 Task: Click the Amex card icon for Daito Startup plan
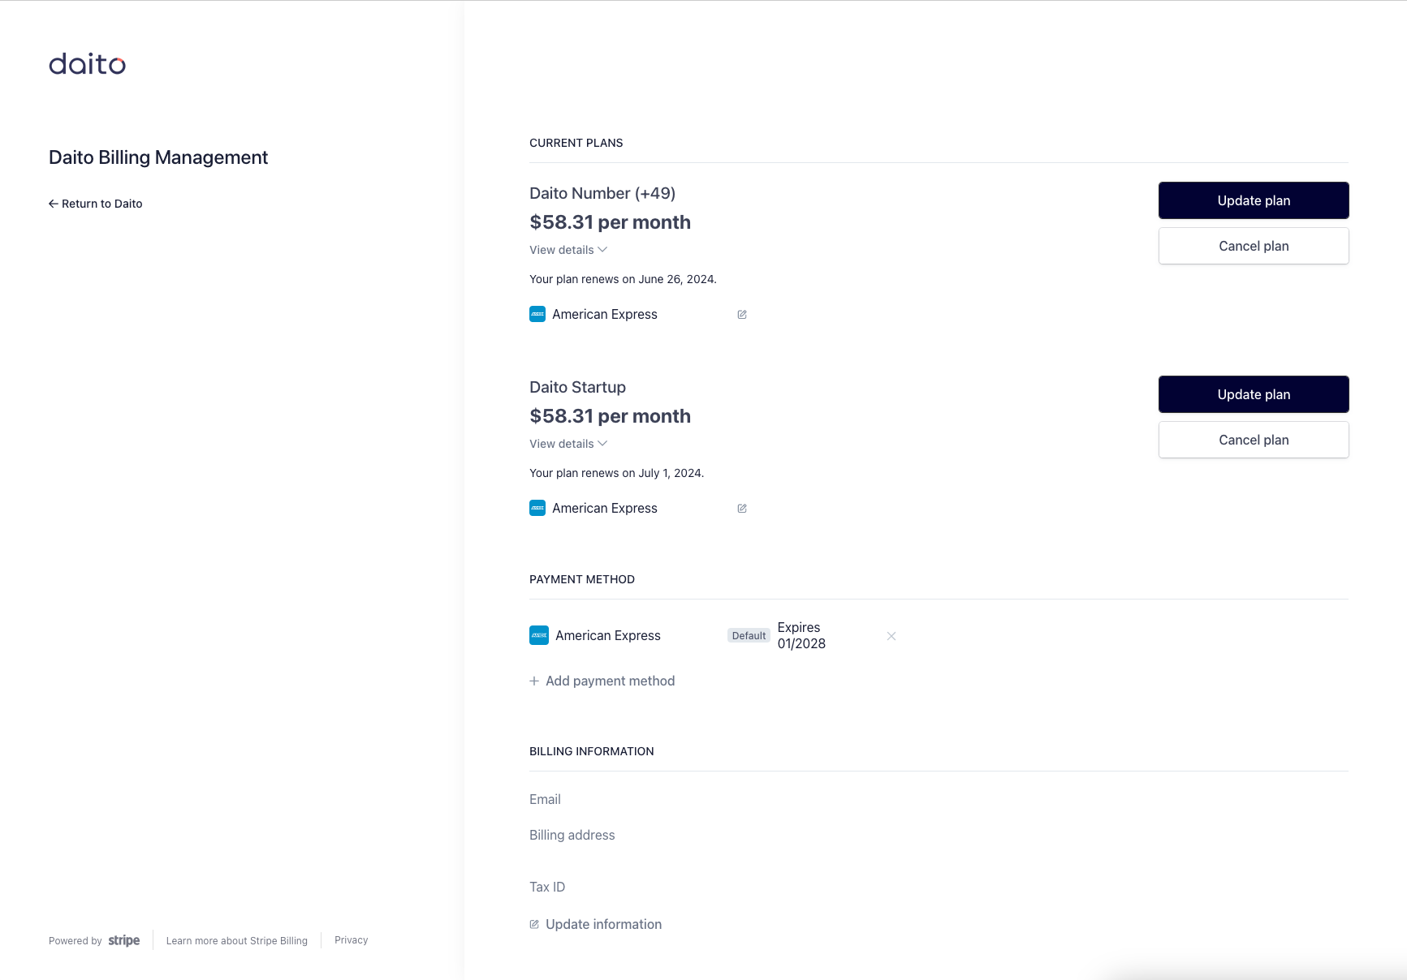[x=537, y=509]
